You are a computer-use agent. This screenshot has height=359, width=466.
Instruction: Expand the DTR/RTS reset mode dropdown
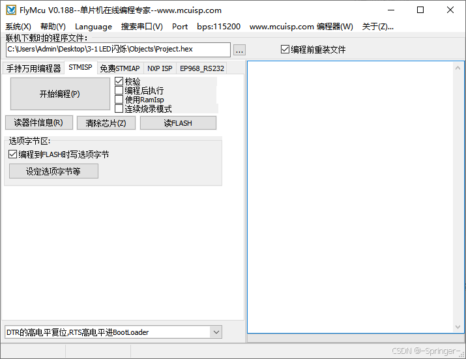(x=216, y=332)
